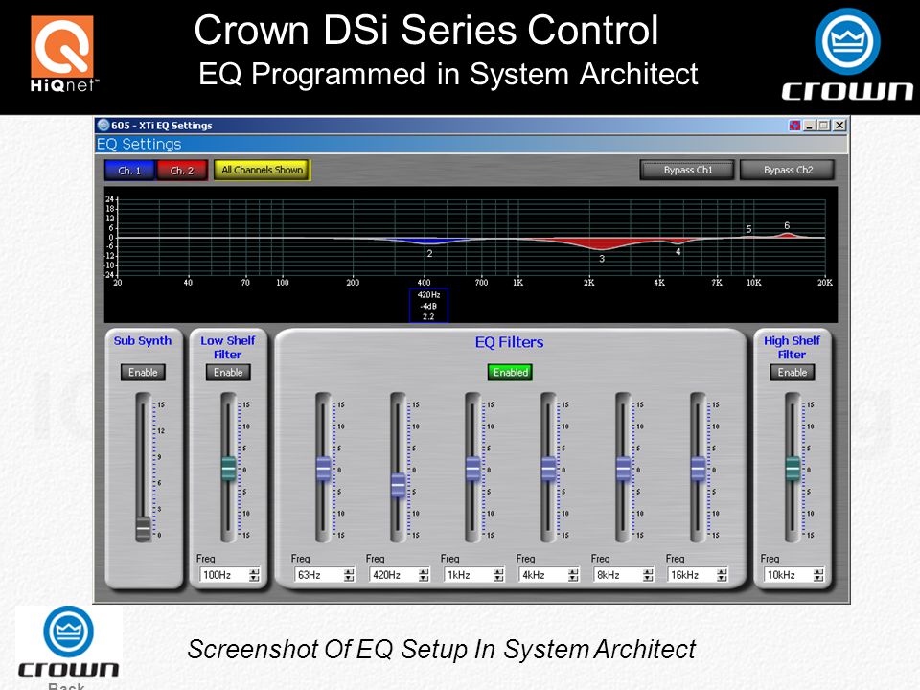
Task: Click the stepper arrows beside 4kHz
Action: (x=574, y=575)
